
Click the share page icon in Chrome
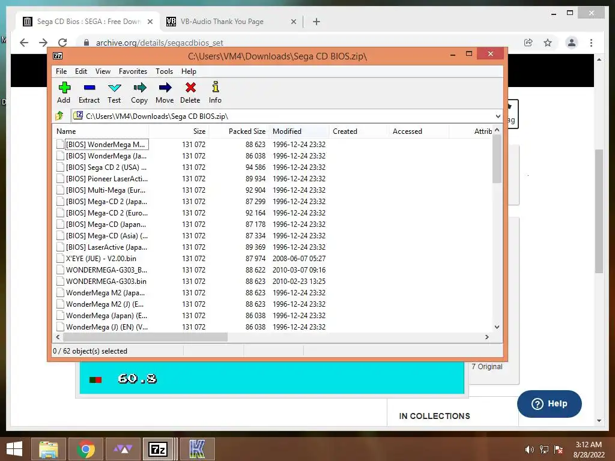[529, 43]
